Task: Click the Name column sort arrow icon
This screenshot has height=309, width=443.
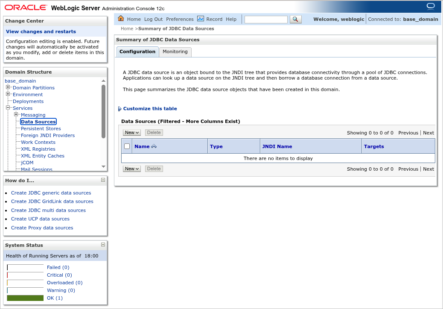Action: 154,146
